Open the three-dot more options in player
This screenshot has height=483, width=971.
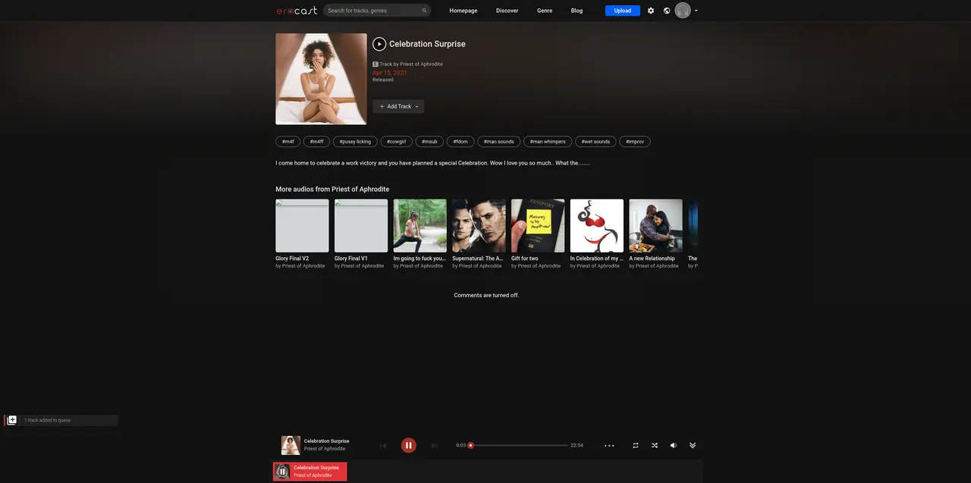point(609,446)
